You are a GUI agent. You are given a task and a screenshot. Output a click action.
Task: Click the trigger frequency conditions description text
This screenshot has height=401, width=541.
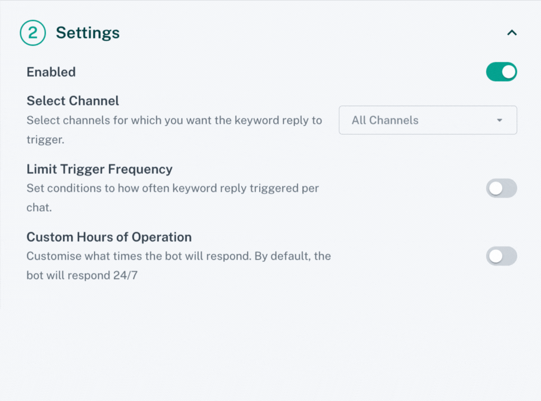point(172,188)
